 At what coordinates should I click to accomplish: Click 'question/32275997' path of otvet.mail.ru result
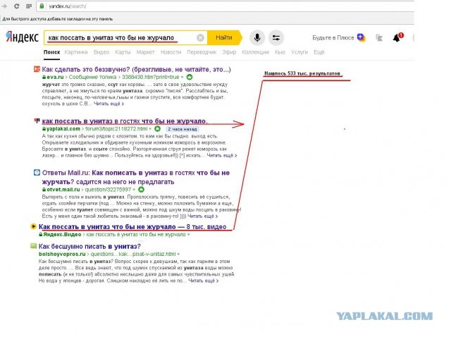tap(108, 190)
